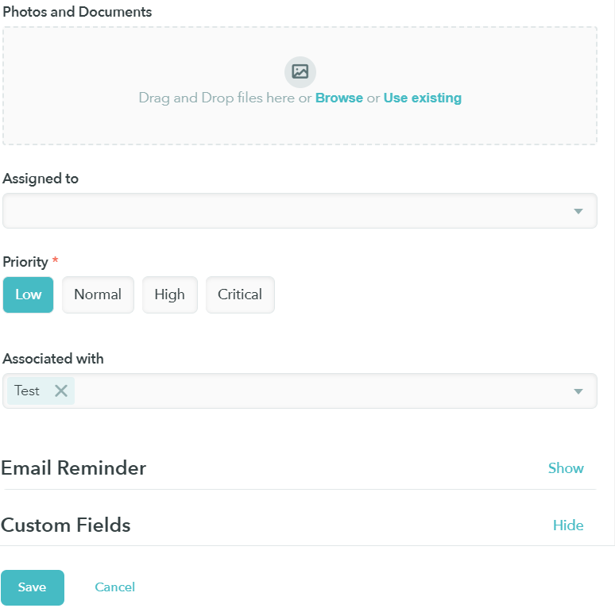Set priority to Critical
The height and width of the screenshot is (608, 615).
240,294
